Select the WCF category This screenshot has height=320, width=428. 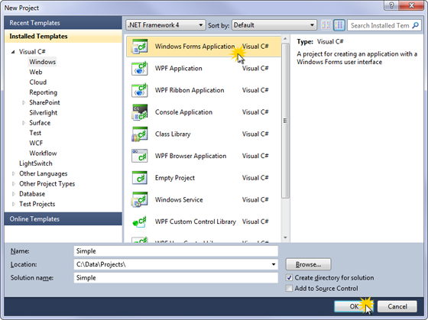coord(36,144)
